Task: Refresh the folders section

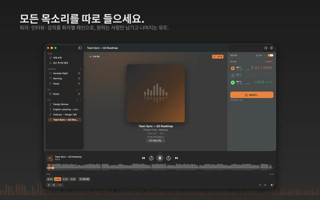Action: pos(77,90)
